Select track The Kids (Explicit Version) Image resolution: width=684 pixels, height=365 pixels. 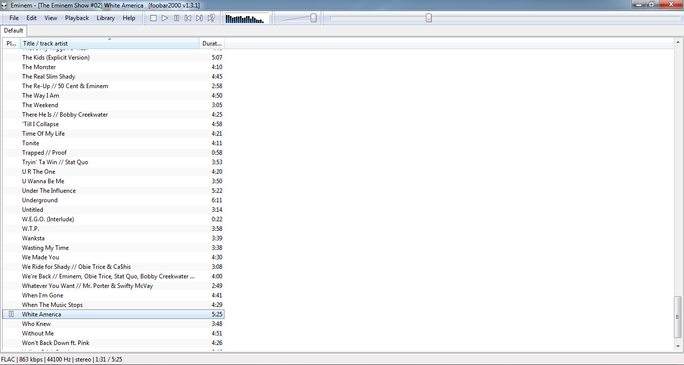(113, 58)
